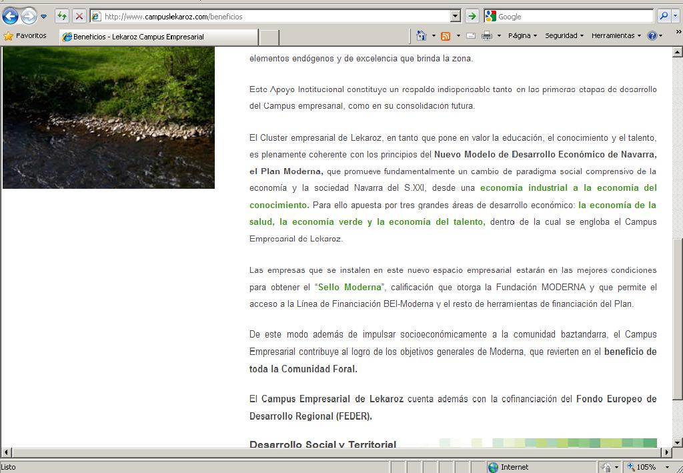Click the "Listo" status bar text
The image size is (683, 473).
tap(8, 468)
